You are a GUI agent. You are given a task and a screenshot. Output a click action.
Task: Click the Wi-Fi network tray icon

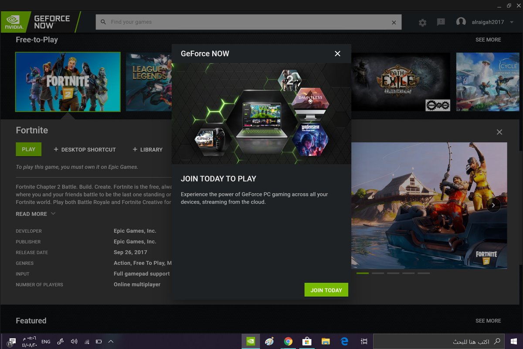87,342
